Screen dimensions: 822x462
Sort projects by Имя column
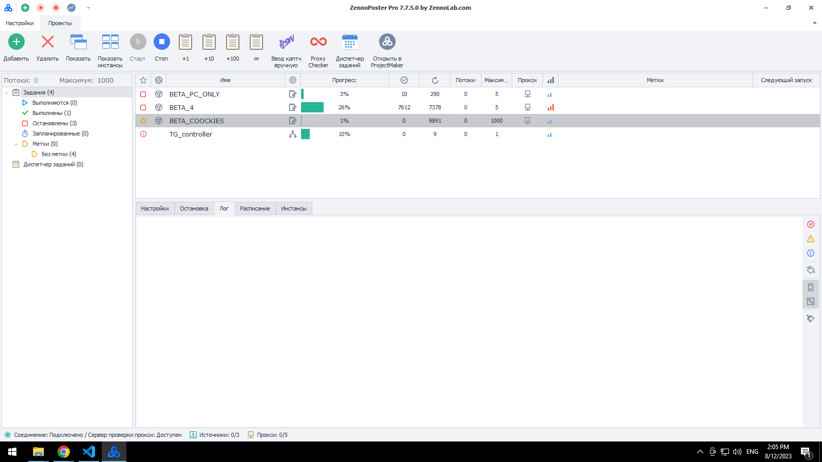point(226,80)
